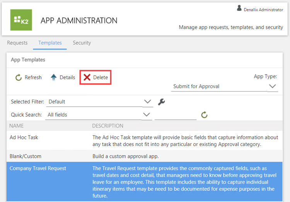The height and width of the screenshot is (202, 290).
Task: Select the Company Travel Request row
Action: click(38, 168)
